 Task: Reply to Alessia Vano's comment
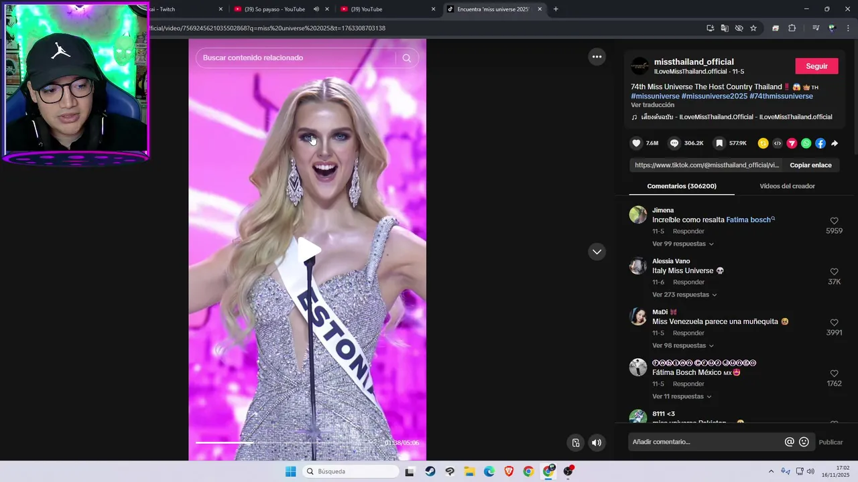point(688,283)
